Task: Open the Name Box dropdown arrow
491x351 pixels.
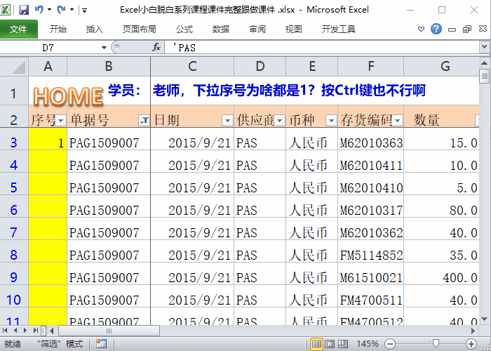Action: [104, 48]
